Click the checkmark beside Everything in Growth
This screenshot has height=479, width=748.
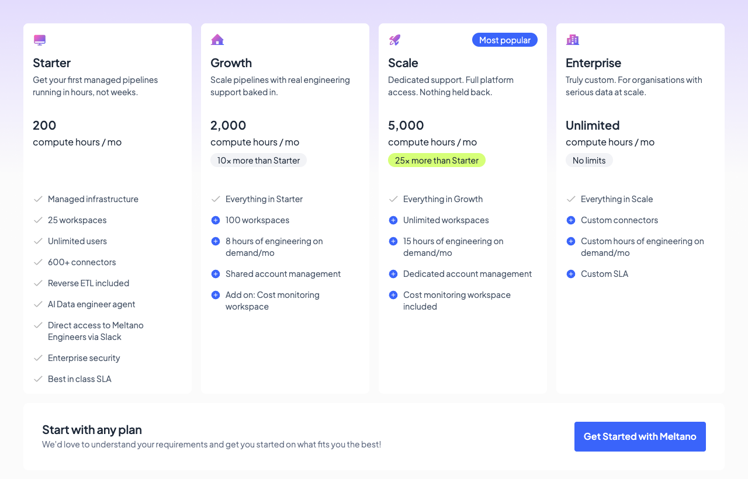coord(393,199)
